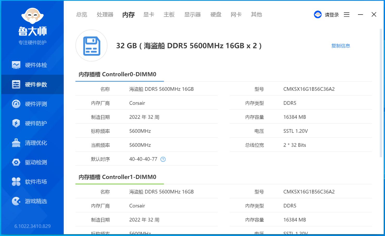Viewport: 385px width, 236px height.
Task: Switch to the 显卡 graphics card tab
Action: click(149, 15)
